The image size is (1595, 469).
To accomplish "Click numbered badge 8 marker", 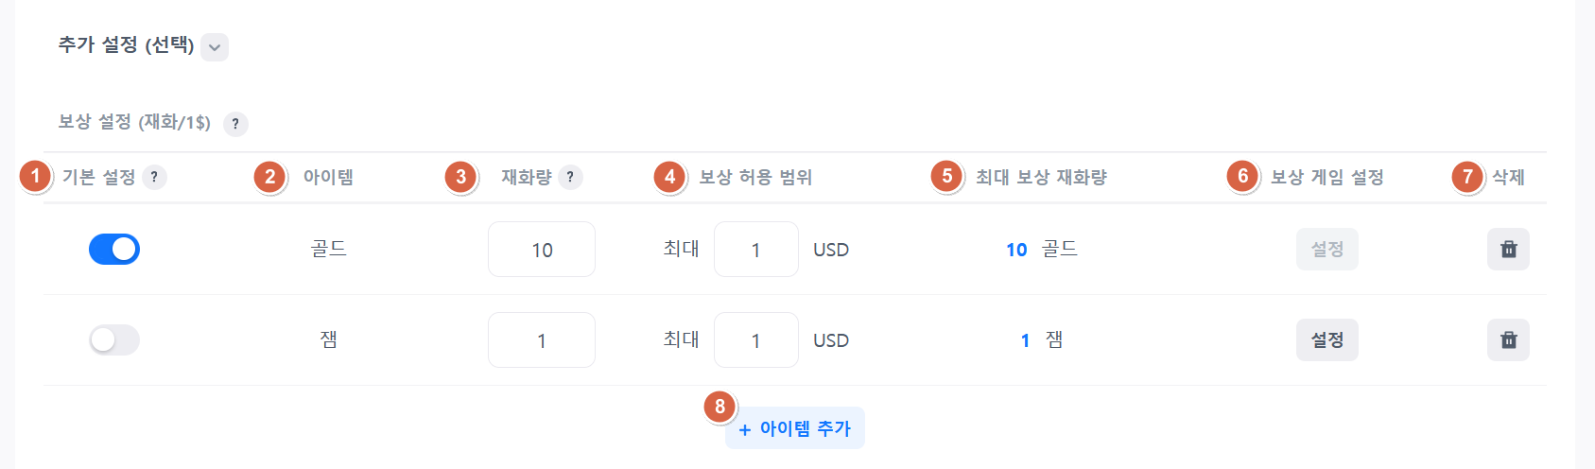I will point(719,407).
